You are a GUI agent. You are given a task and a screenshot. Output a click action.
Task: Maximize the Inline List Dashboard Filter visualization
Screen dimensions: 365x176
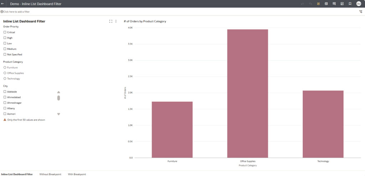(111, 21)
